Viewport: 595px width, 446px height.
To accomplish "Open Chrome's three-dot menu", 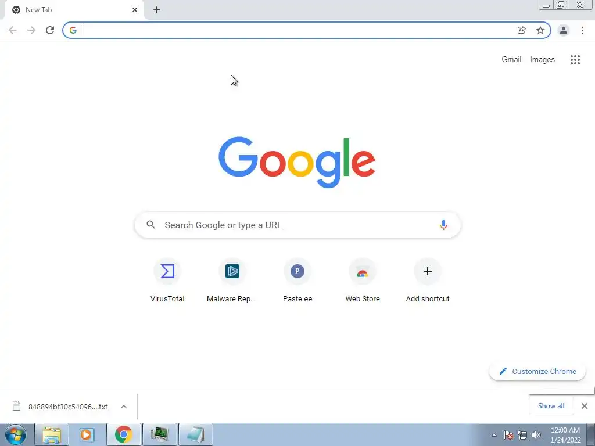I will coord(582,30).
